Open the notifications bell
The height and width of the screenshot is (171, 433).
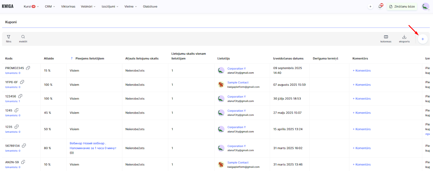(380, 6)
